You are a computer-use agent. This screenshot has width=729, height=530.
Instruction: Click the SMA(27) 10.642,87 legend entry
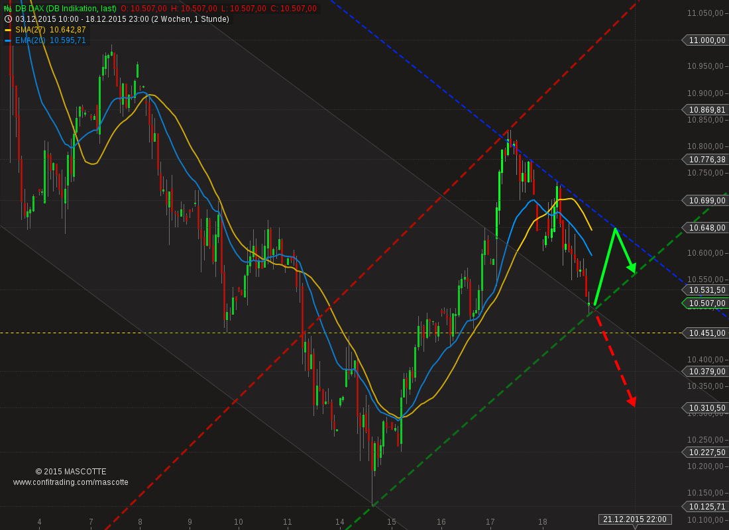tap(50, 30)
